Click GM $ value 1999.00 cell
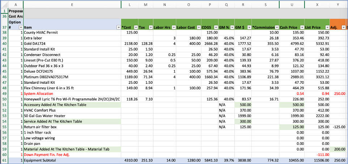The height and width of the screenshot is (164, 348). click(243, 116)
